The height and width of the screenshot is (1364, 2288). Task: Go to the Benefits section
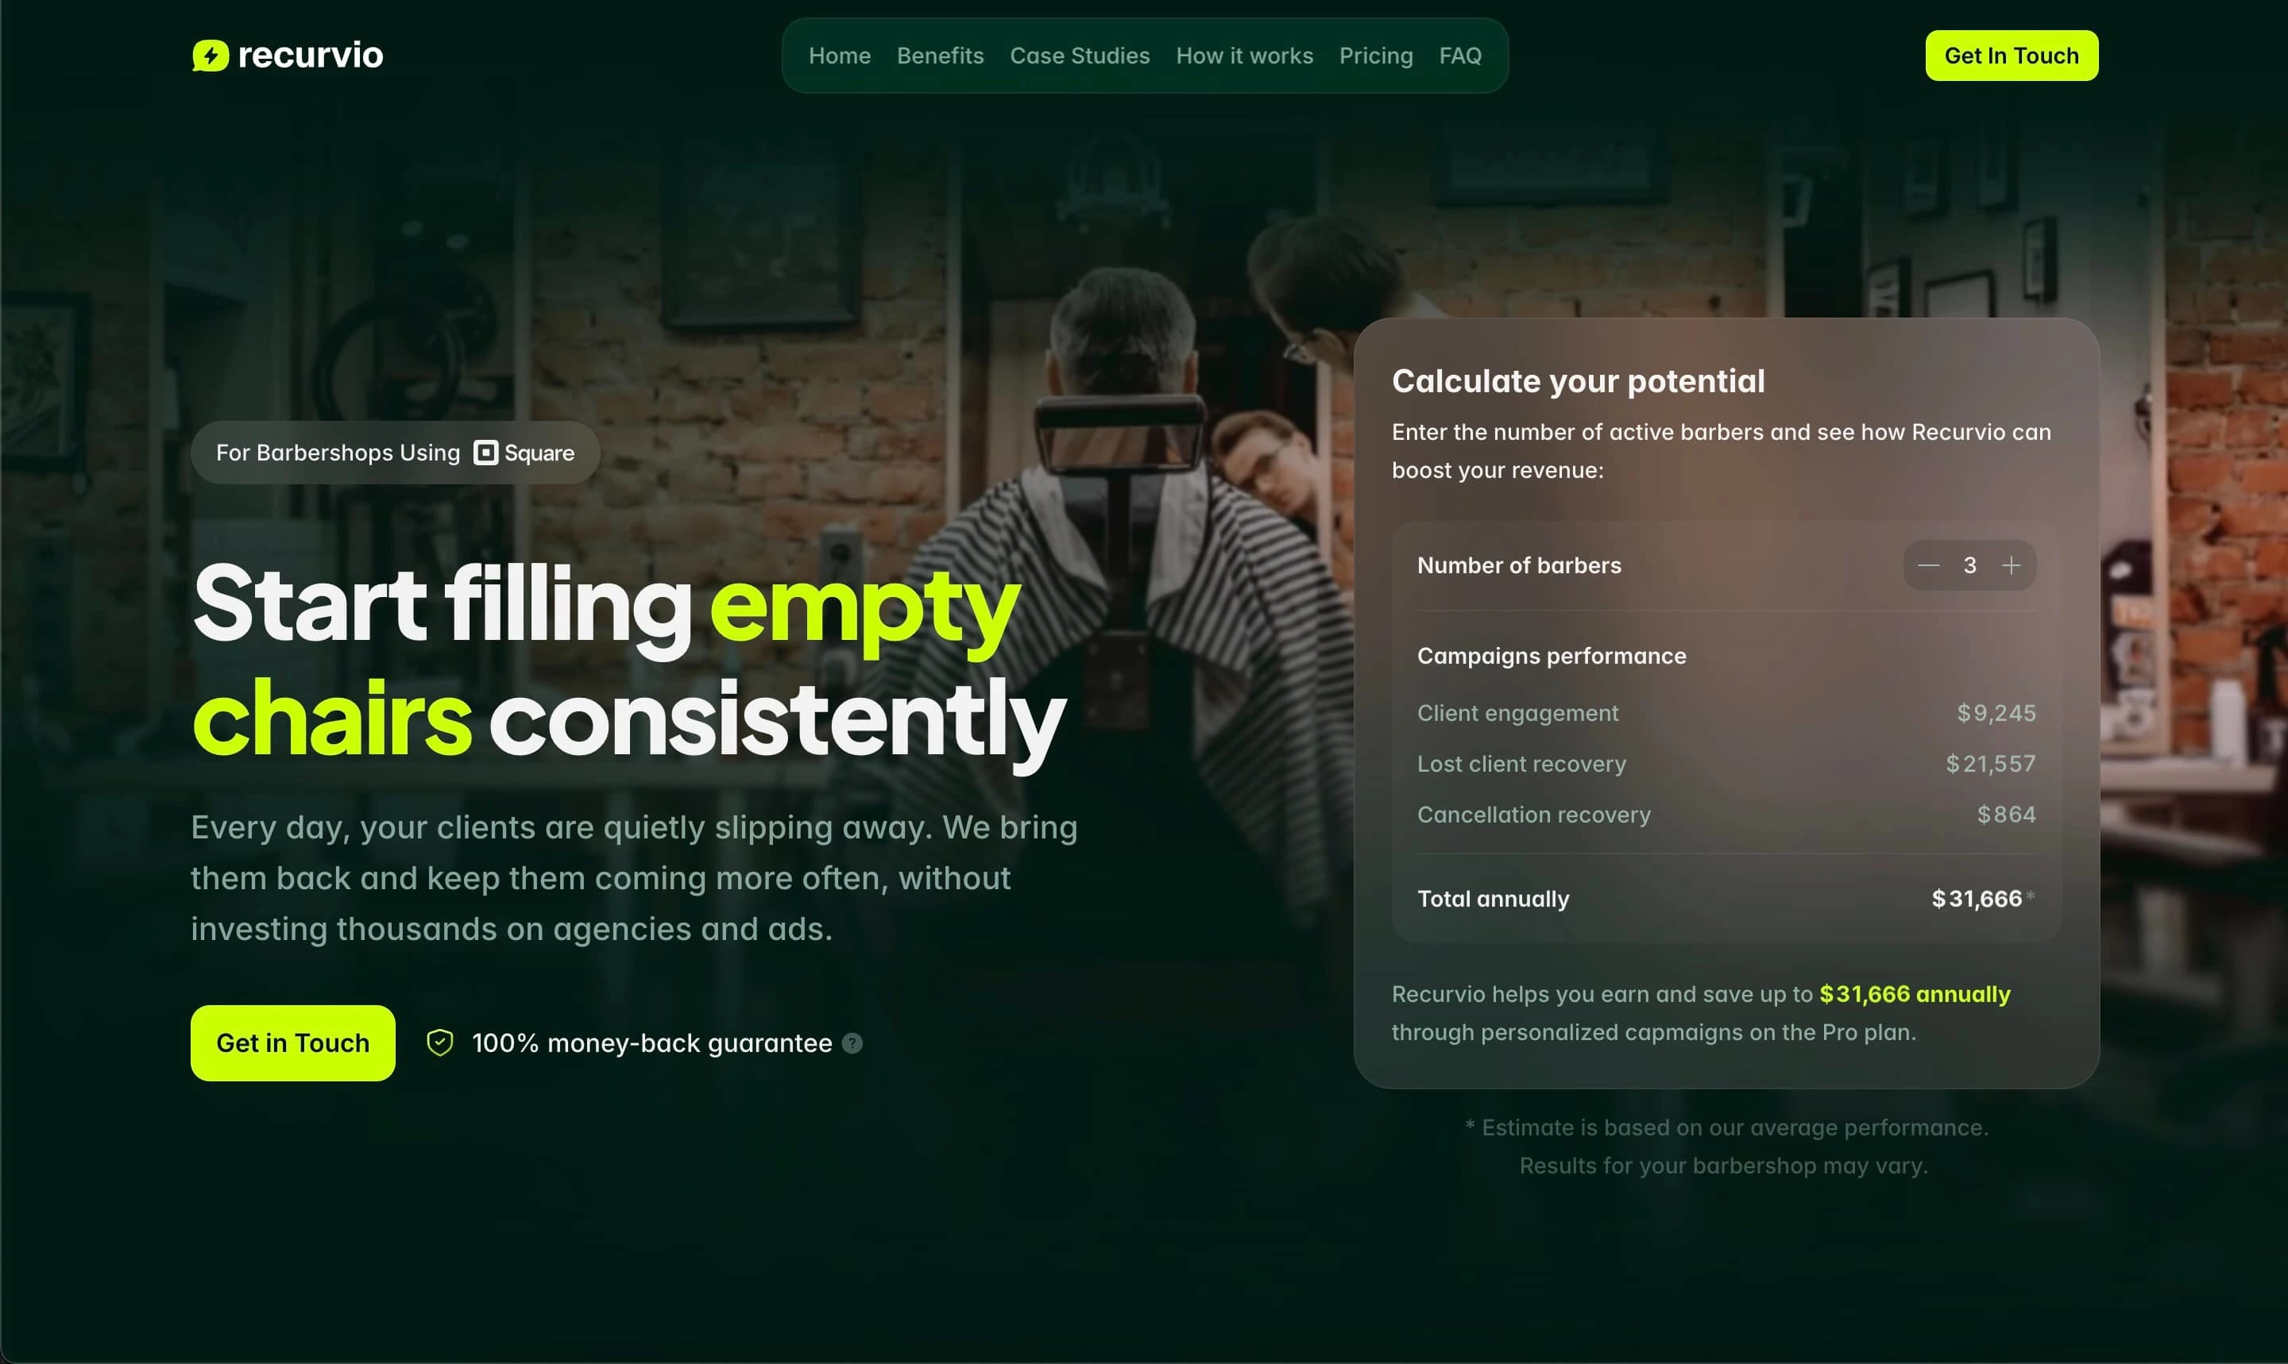pos(940,56)
